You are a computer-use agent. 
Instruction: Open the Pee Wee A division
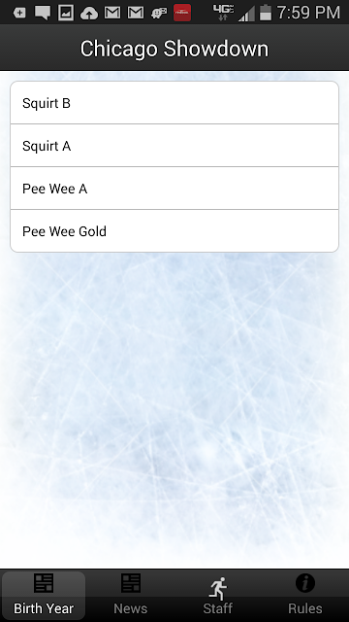(174, 189)
